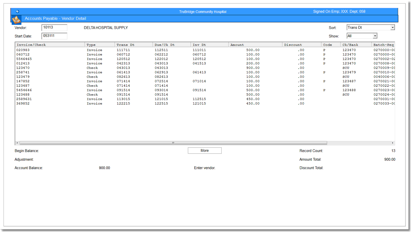Open the Show dropdown set to All
Viewport: 412px width, 233px height.
(362, 36)
